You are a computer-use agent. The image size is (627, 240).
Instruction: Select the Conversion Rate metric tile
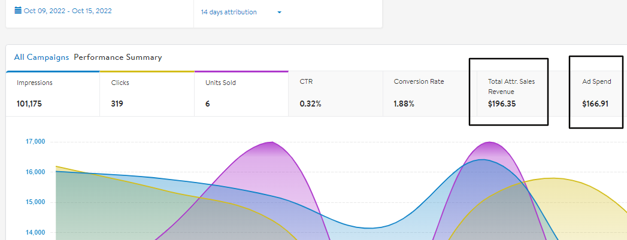[x=430, y=94]
